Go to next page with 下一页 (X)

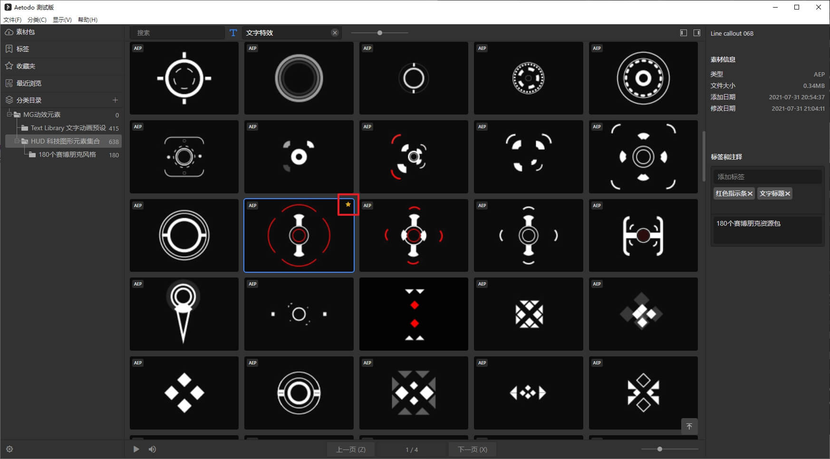(x=473, y=449)
